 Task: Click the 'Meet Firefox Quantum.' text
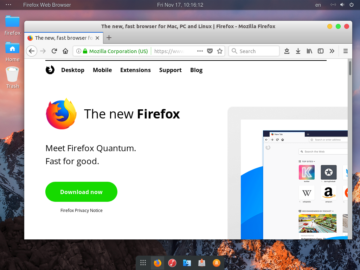pos(91,148)
